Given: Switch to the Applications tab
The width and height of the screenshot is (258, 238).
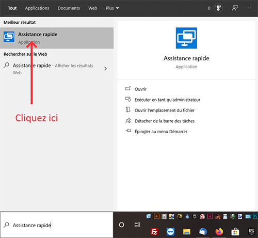Looking at the screenshot, I should [x=37, y=8].
